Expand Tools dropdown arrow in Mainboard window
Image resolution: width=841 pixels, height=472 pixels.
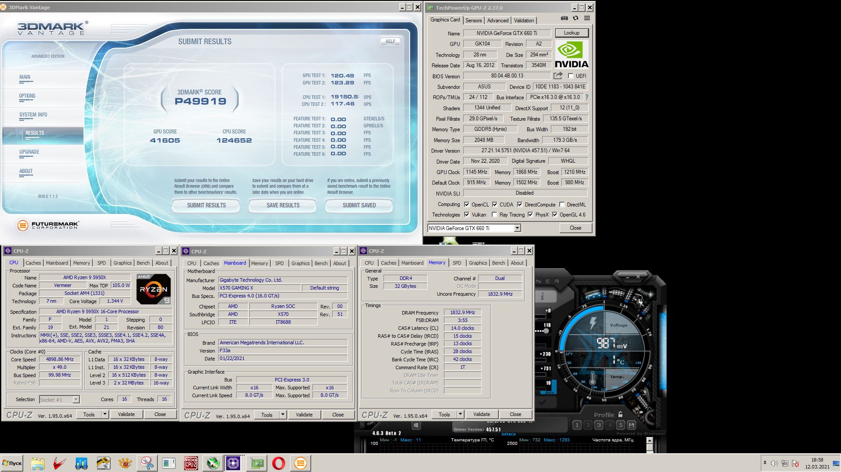(x=283, y=415)
